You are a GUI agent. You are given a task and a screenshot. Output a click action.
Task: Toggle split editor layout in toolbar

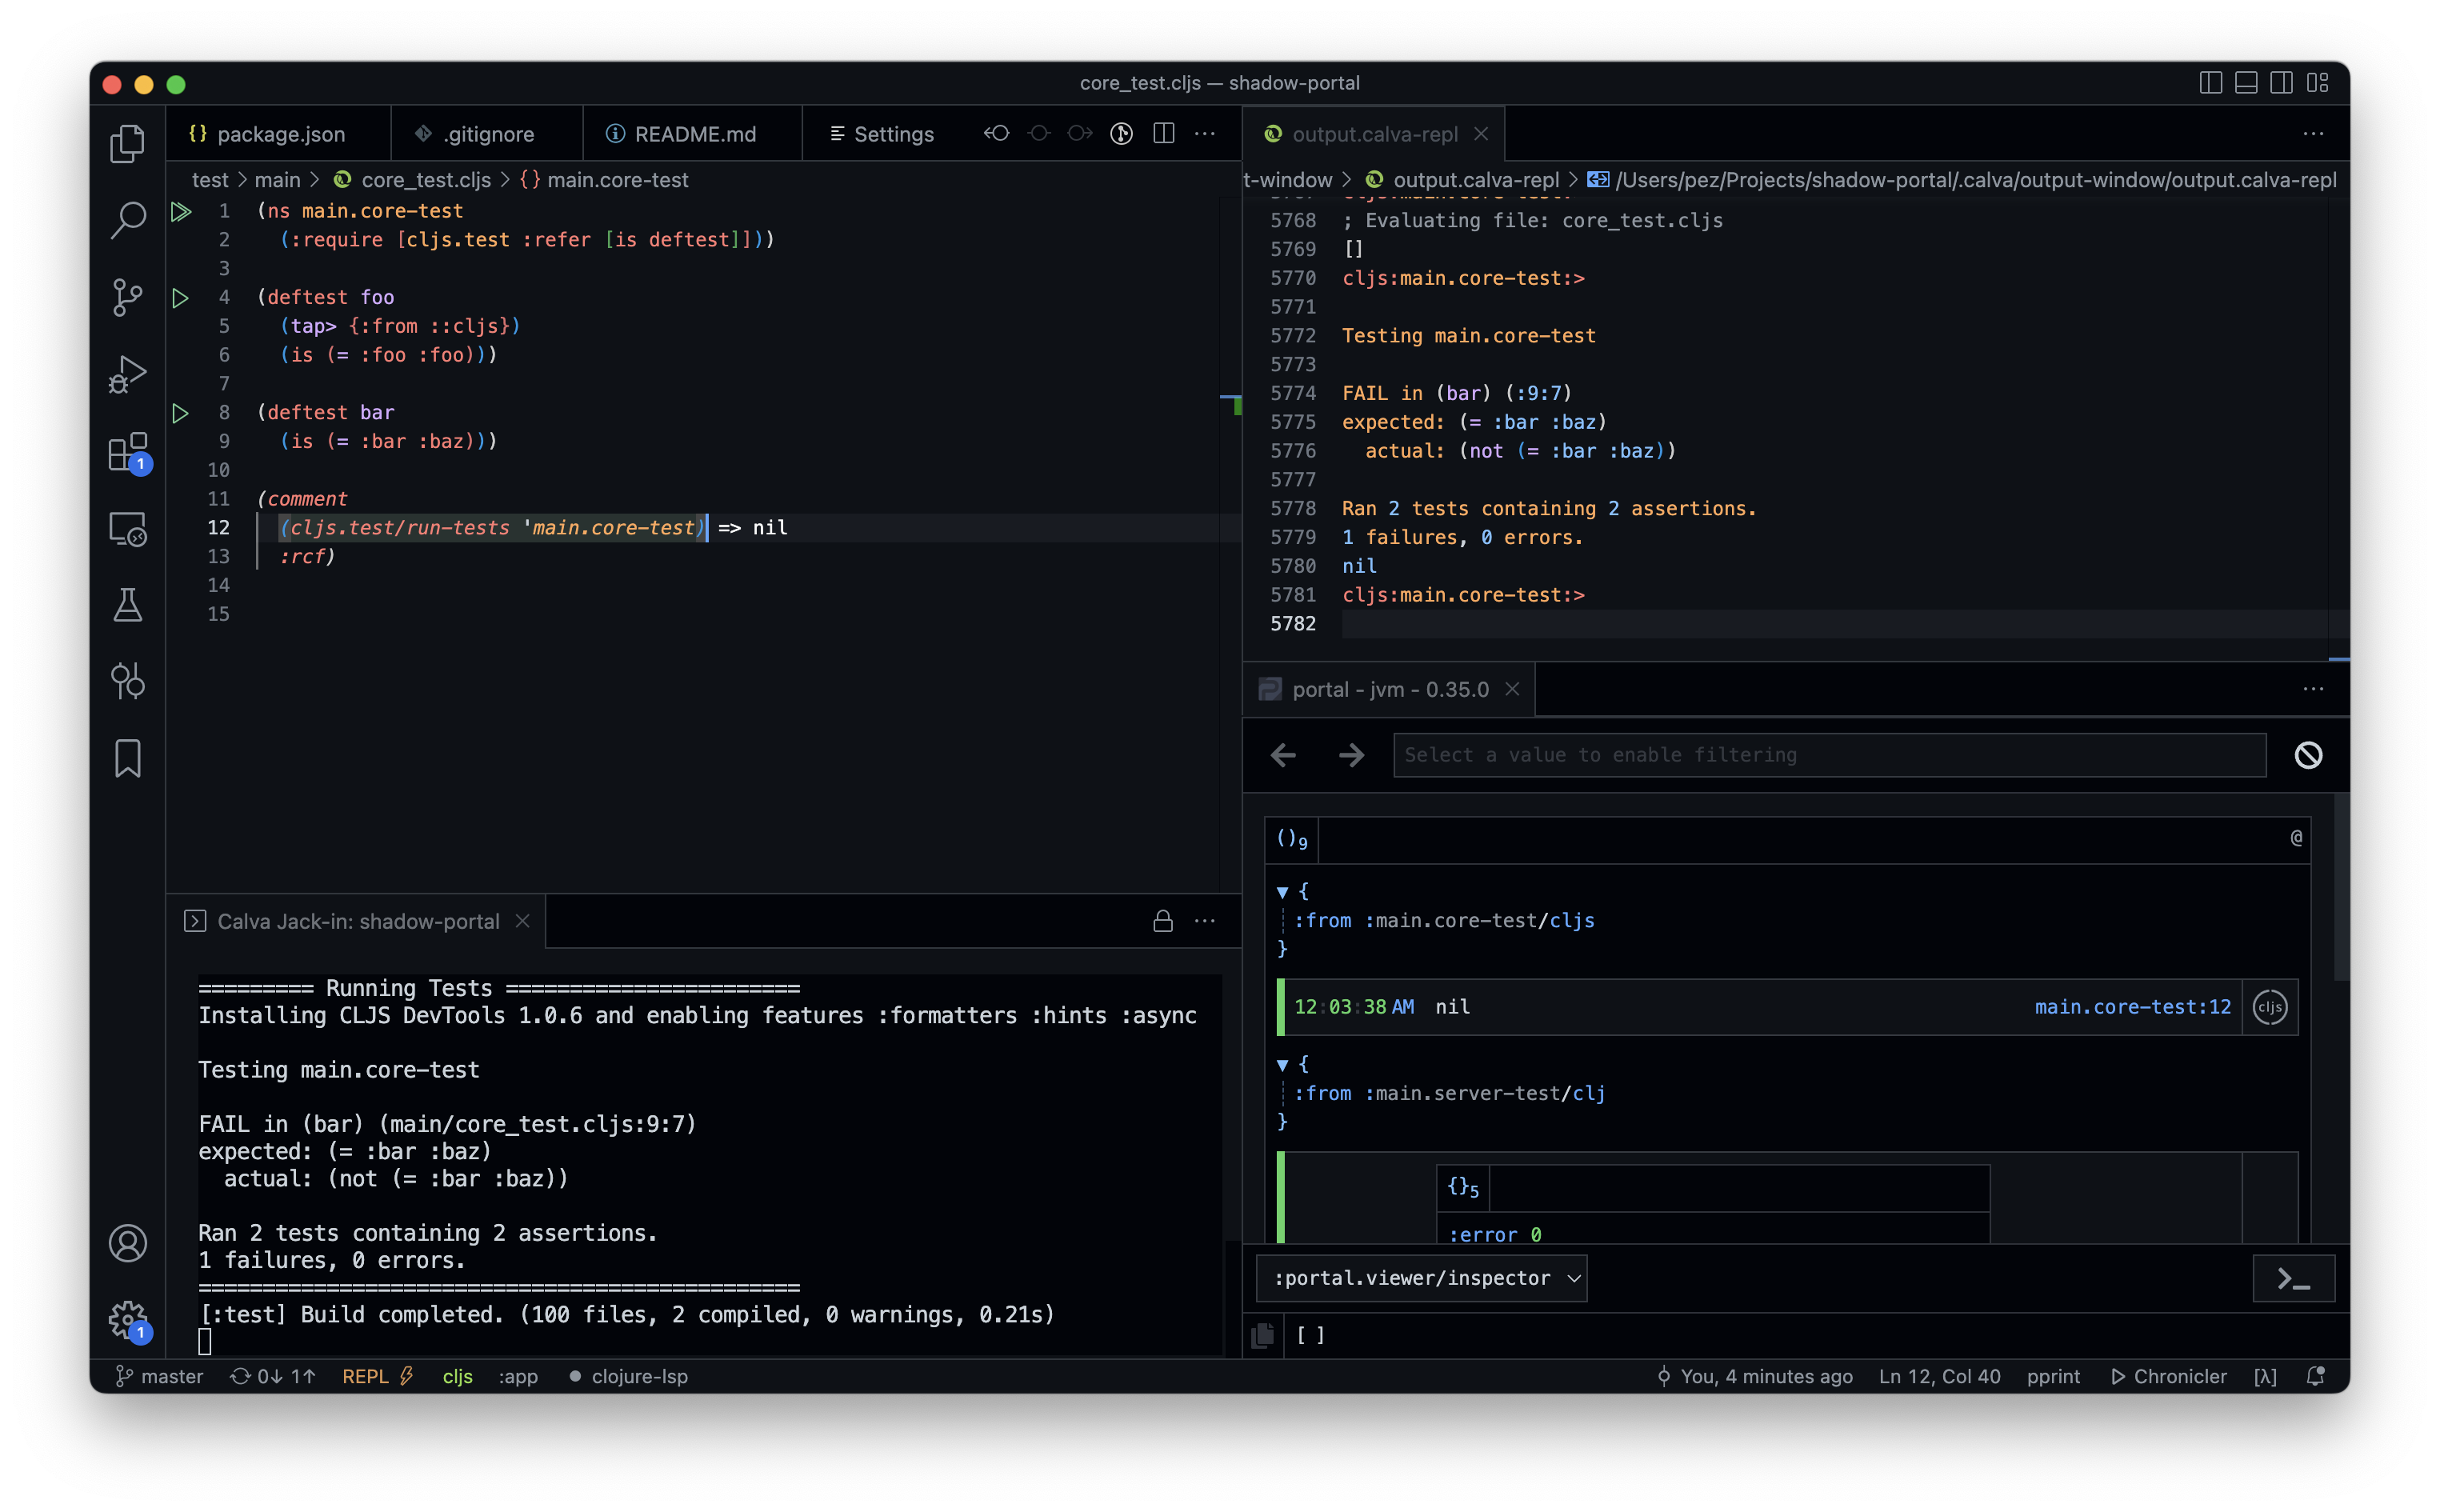click(x=1163, y=133)
